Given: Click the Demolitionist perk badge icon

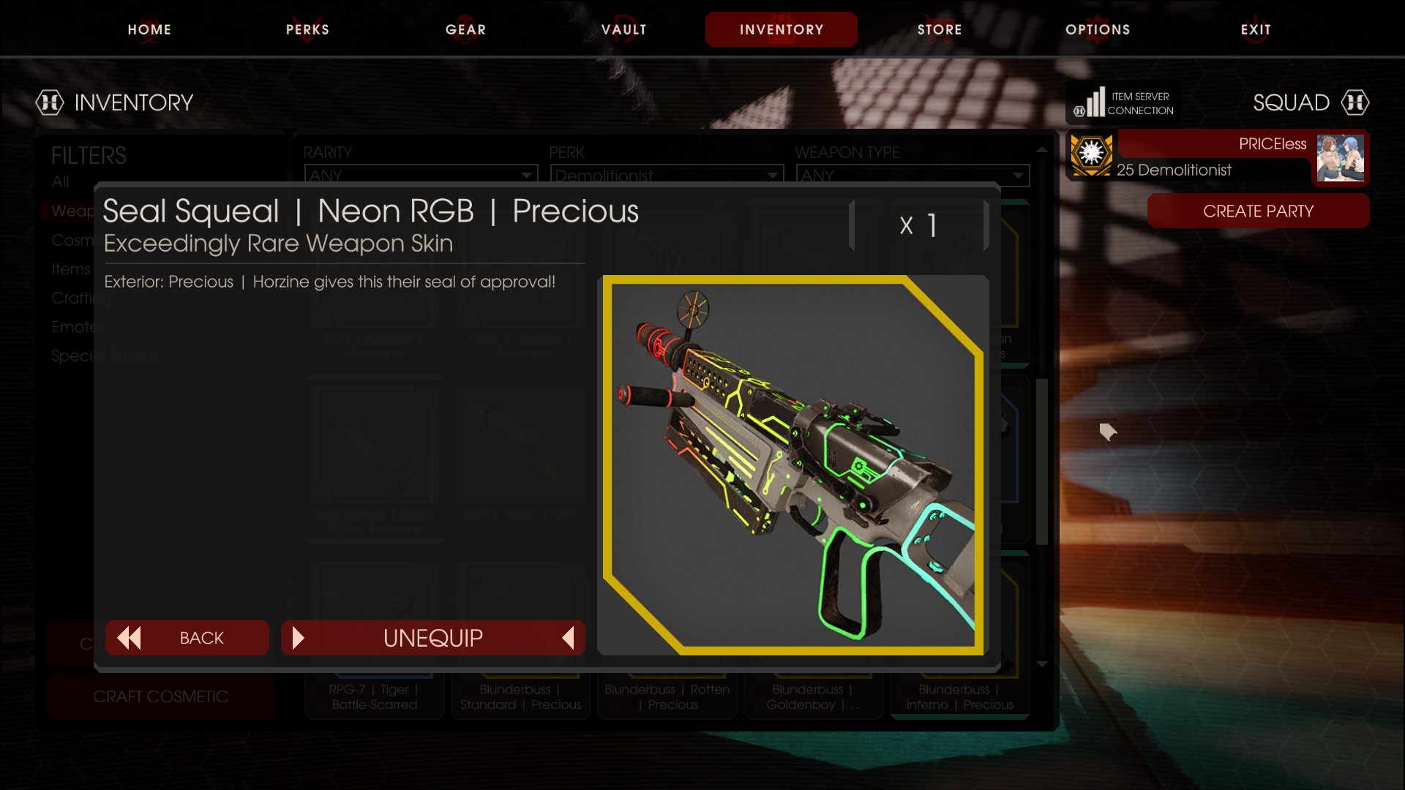Looking at the screenshot, I should click(1091, 155).
